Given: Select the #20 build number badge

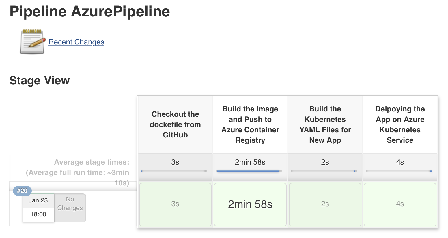Looking at the screenshot, I should tap(22, 191).
